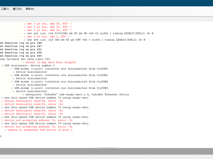Viewport: 213px width, 159px height.
Task: Click the 'function irq on pin 248' line
Action: [x=21, y=43]
